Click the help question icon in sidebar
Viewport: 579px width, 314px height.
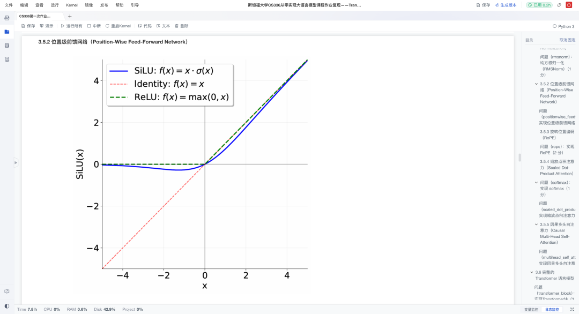click(x=6, y=291)
